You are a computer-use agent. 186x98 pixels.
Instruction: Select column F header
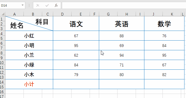pyautogui.click(x=95, y=14)
